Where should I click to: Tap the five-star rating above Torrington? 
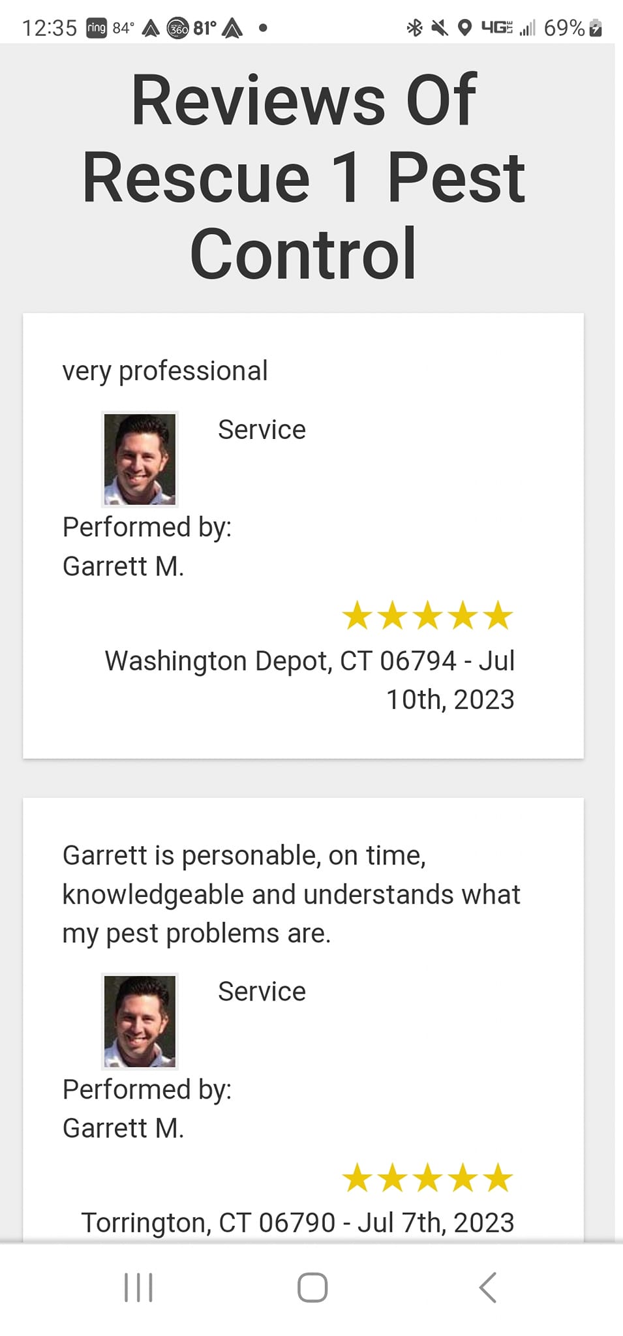coord(428,1178)
